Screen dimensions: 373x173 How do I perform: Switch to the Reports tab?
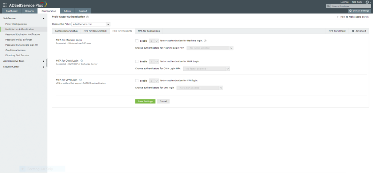coord(30,11)
